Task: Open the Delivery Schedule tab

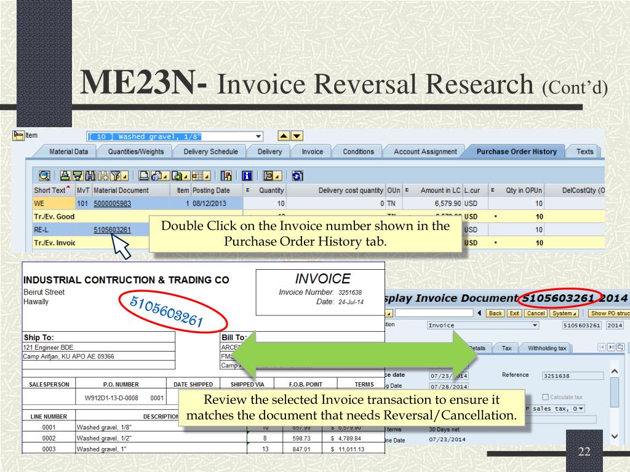Action: [210, 151]
